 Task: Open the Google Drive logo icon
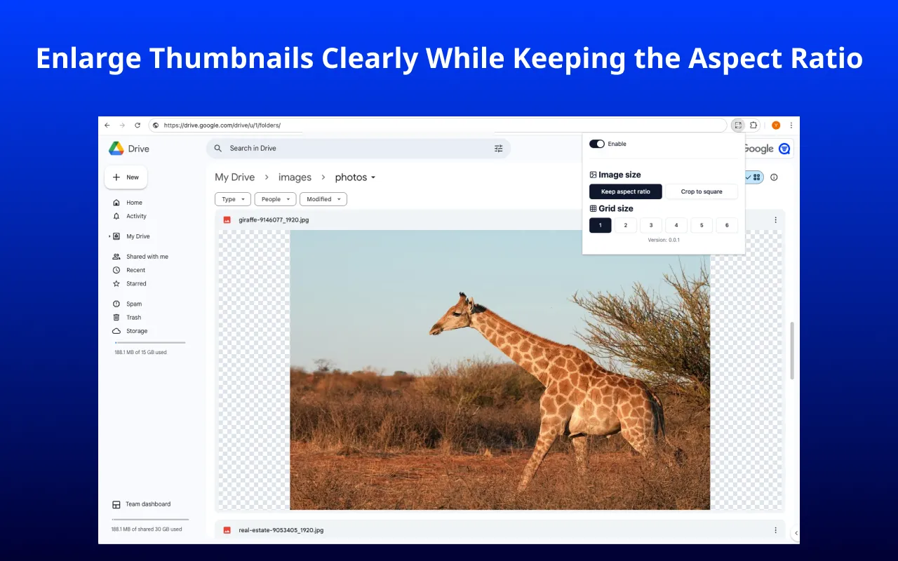pos(116,148)
